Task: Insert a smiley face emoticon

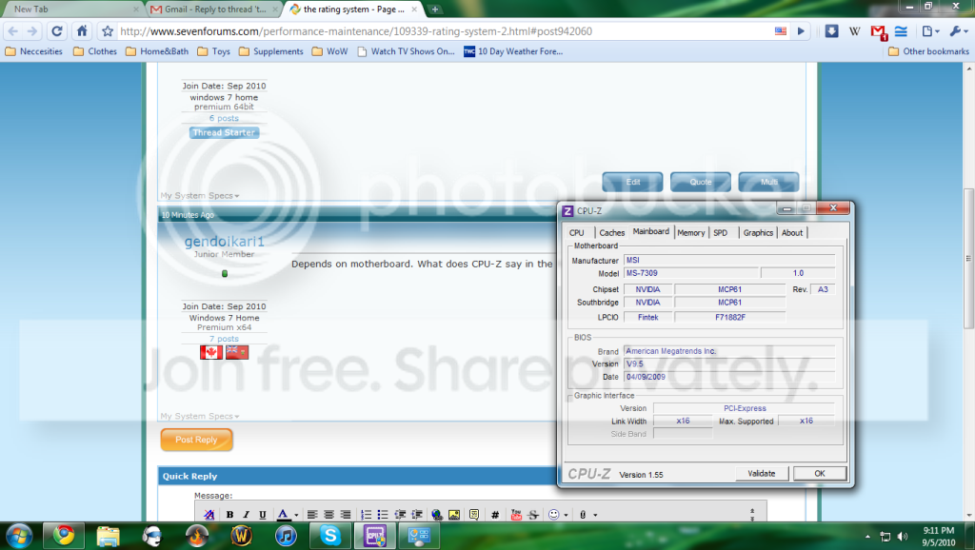Action: [553, 515]
